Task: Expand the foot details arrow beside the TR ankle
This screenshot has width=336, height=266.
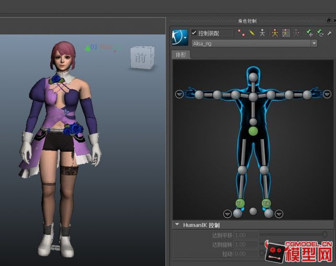Action: 279,213
